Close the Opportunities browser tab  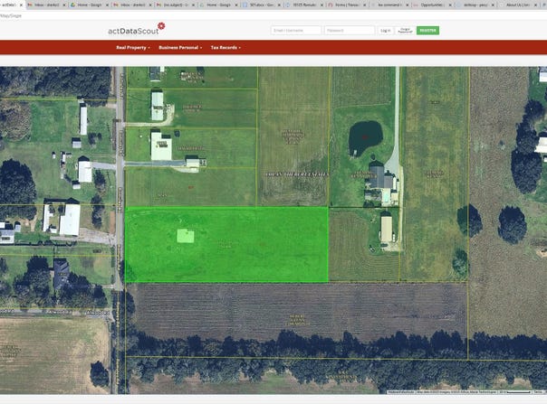tap(450, 5)
